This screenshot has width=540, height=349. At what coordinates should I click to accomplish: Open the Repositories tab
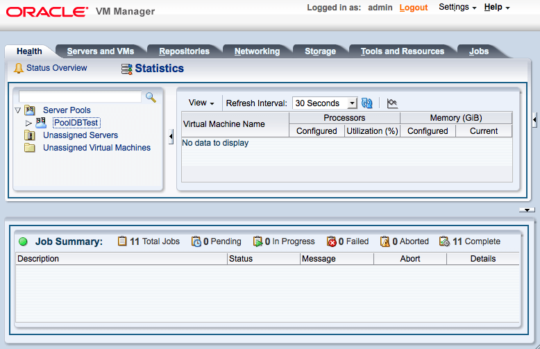click(184, 51)
